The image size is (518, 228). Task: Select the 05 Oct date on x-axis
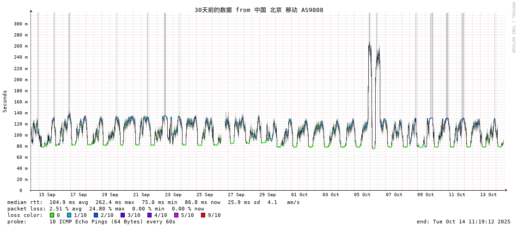coord(362,195)
